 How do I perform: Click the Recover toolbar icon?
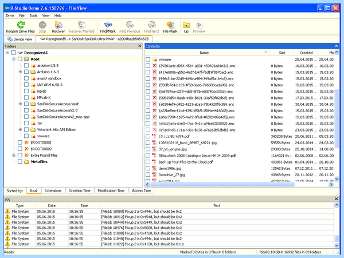pyautogui.click(x=58, y=25)
